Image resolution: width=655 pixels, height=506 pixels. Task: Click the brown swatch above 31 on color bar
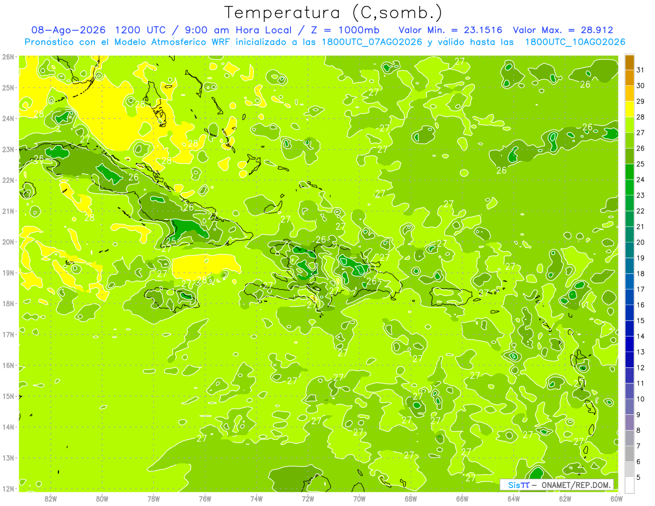click(x=629, y=62)
